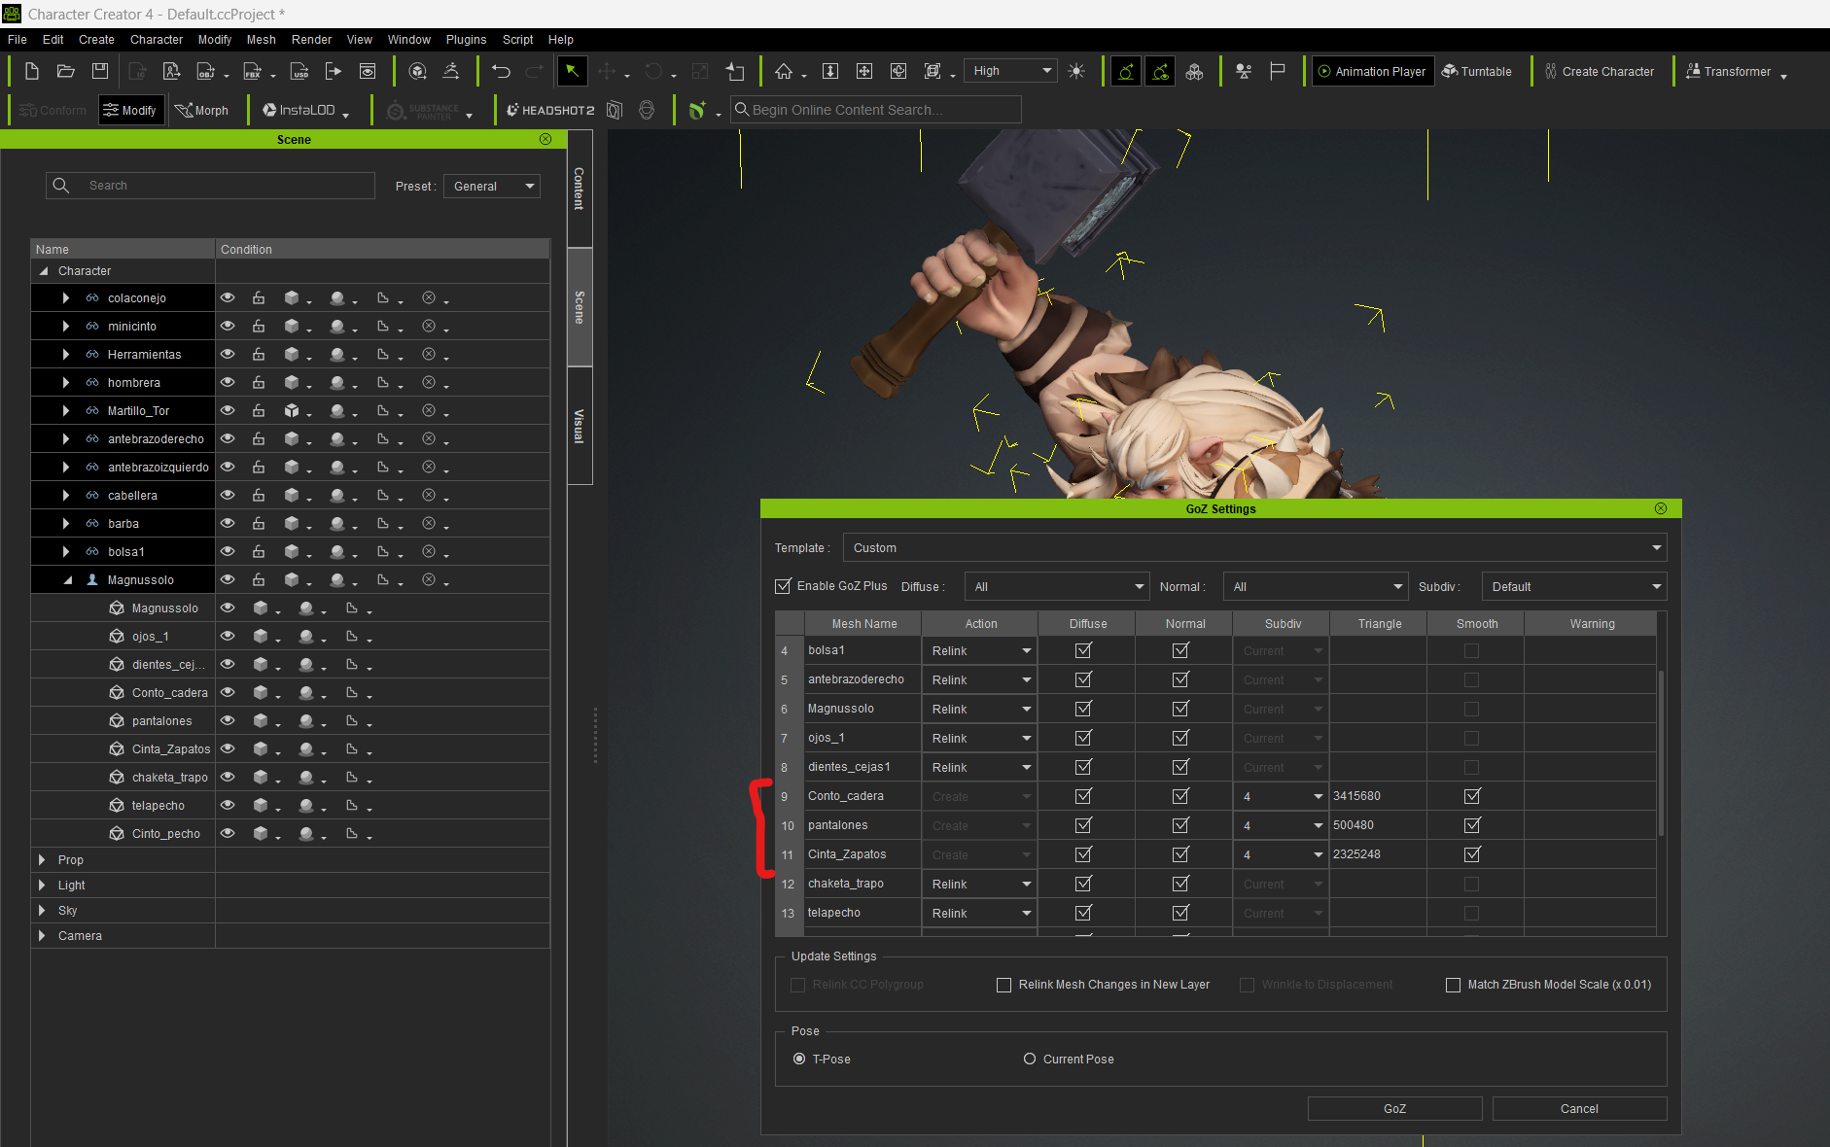
Task: Click the Create Character button
Action: 1599,71
